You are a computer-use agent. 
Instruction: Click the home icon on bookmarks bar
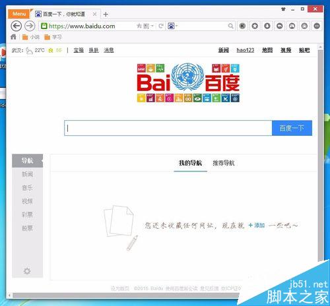(x=13, y=37)
